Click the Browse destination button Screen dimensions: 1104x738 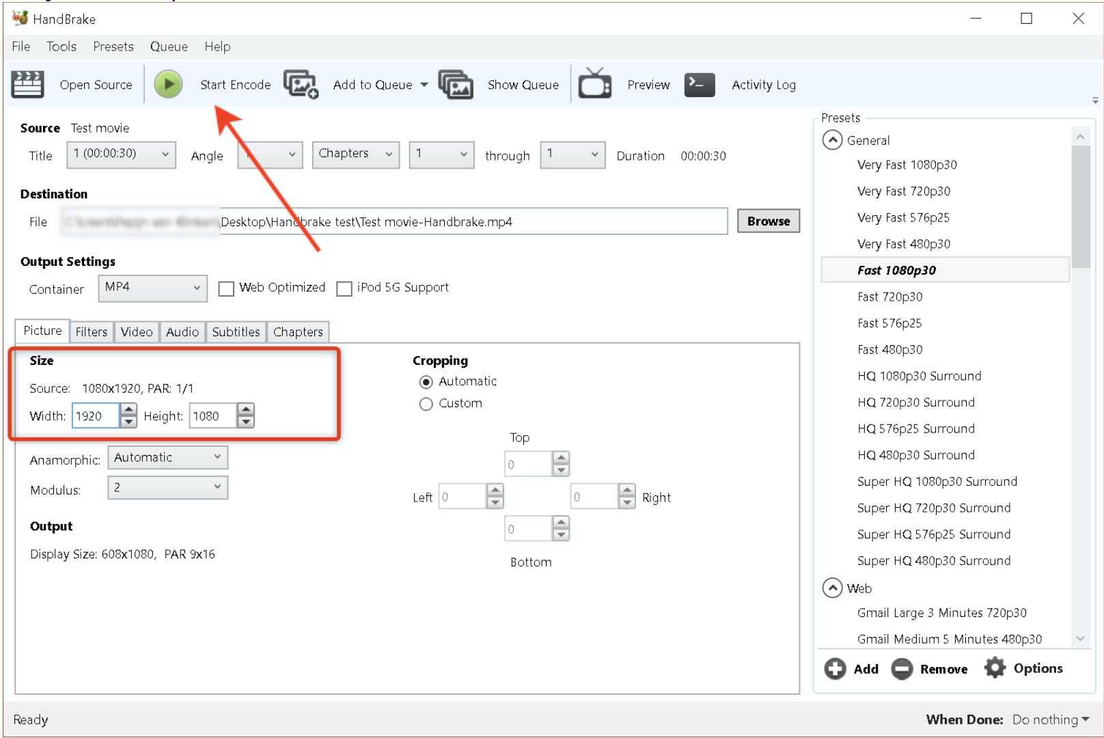(x=769, y=221)
